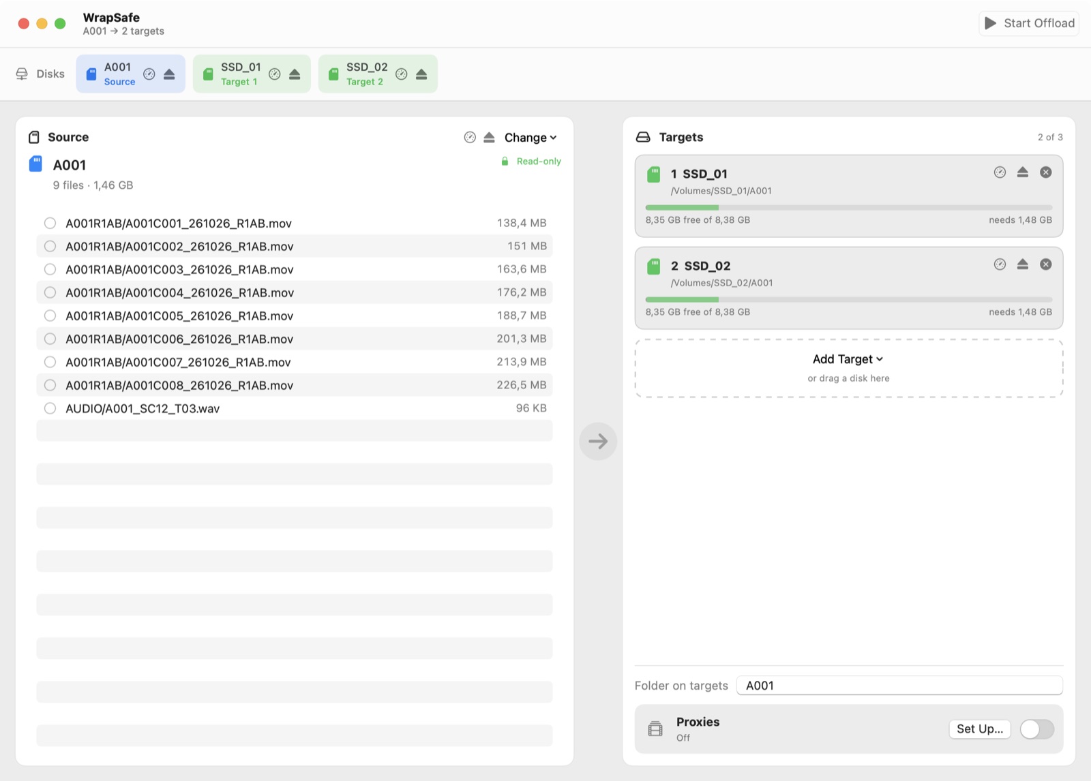Remove target 1 SSD_01
This screenshot has height=781, width=1091.
[x=1045, y=172]
